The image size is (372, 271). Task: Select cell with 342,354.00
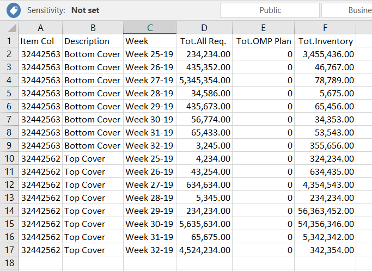click(325, 250)
